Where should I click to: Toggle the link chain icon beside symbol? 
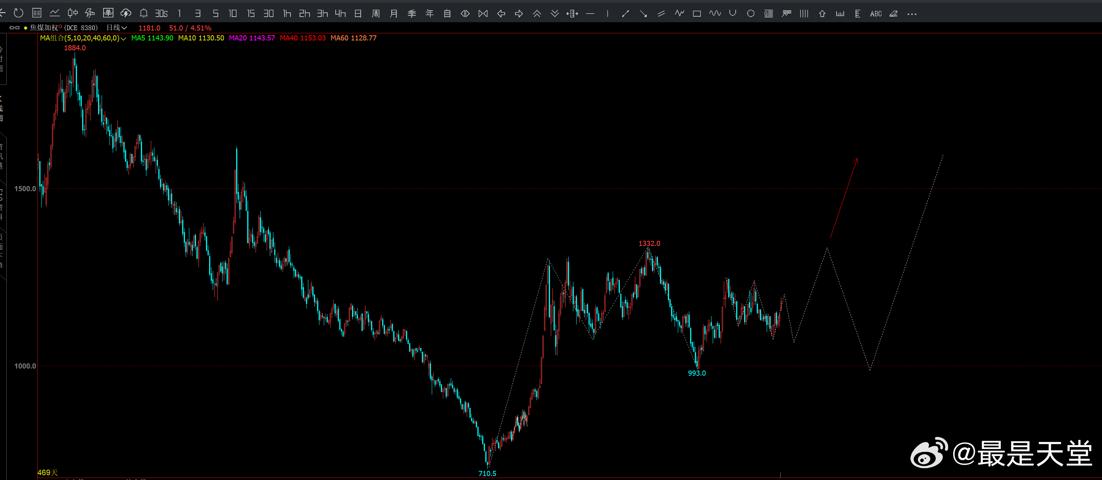[15, 28]
